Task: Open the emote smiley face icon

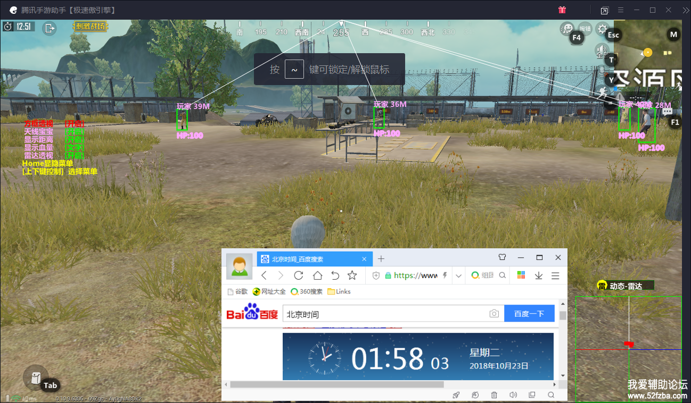Action: point(567,28)
